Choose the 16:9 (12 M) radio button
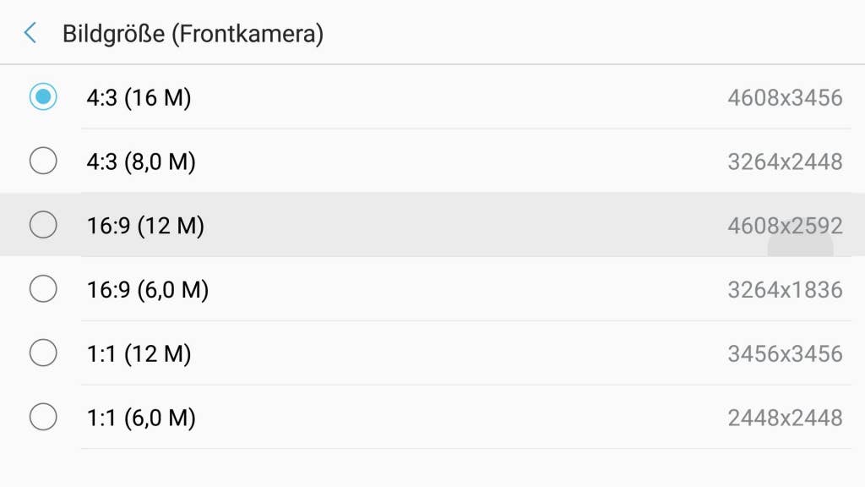This screenshot has width=865, height=487. pos(43,225)
